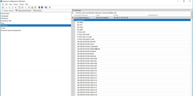Click the Type column header
Screen dimensions: 193x96
(104, 15)
